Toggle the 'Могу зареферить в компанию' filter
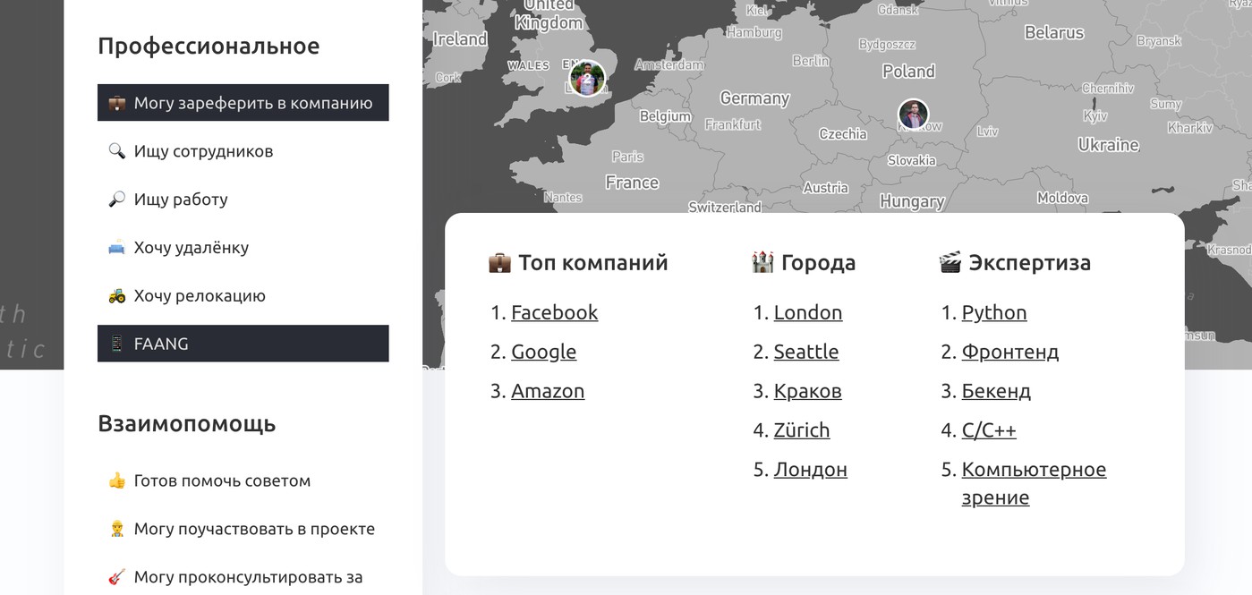Viewport: 1252px width, 595px height. [x=243, y=103]
